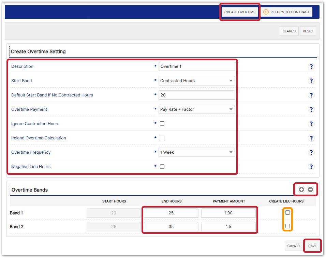Open help for Start Band field
The height and width of the screenshot is (258, 326).
(311, 81)
